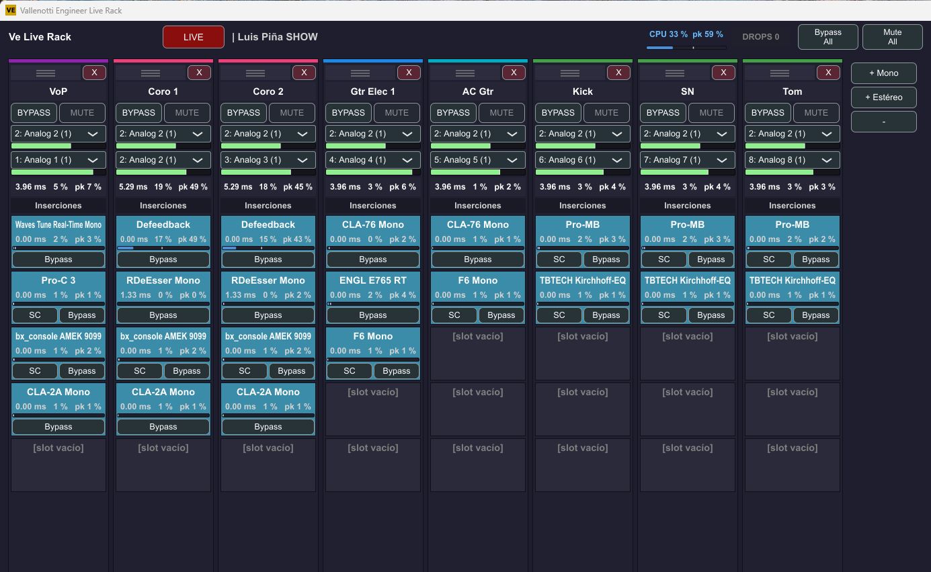Open the AC Gtr CLA-76 Mono plugin
The image size is (931, 572).
478,224
